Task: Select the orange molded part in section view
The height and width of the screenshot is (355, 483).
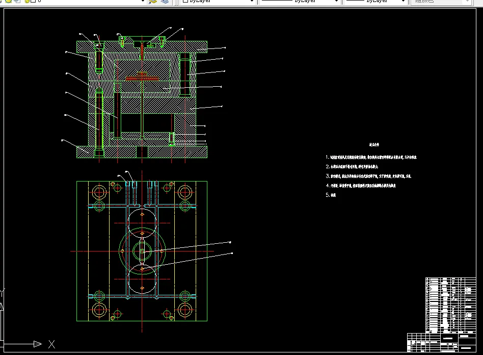Action: pos(142,77)
